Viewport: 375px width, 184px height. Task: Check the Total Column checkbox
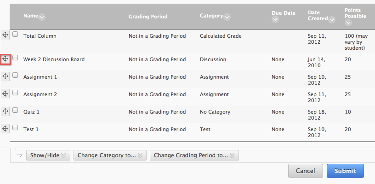coord(15,34)
